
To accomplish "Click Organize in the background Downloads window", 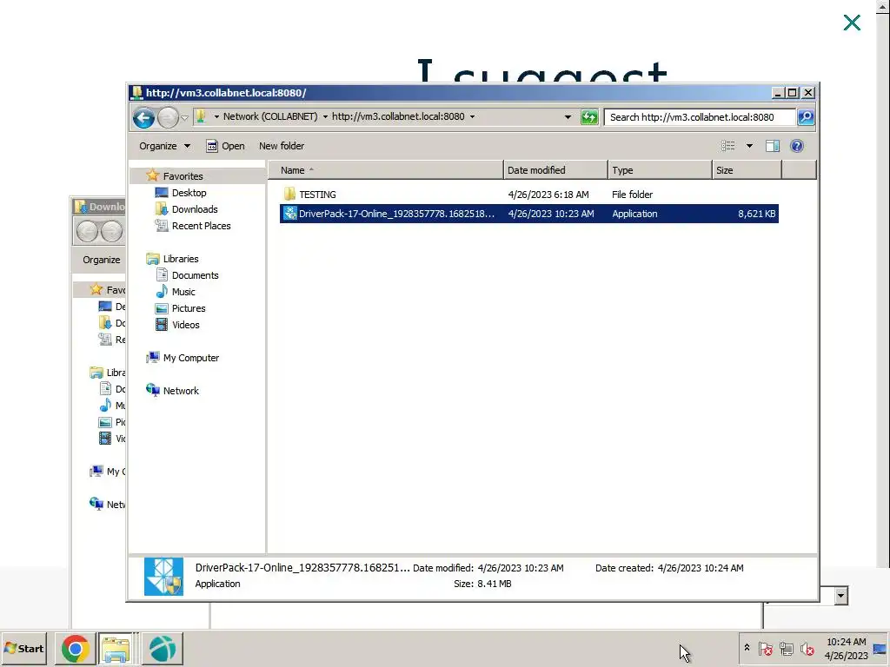I will point(102,260).
